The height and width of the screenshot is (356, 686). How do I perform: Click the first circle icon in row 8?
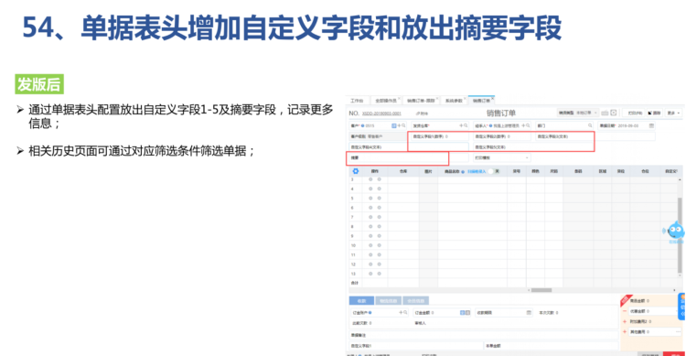(x=370, y=226)
